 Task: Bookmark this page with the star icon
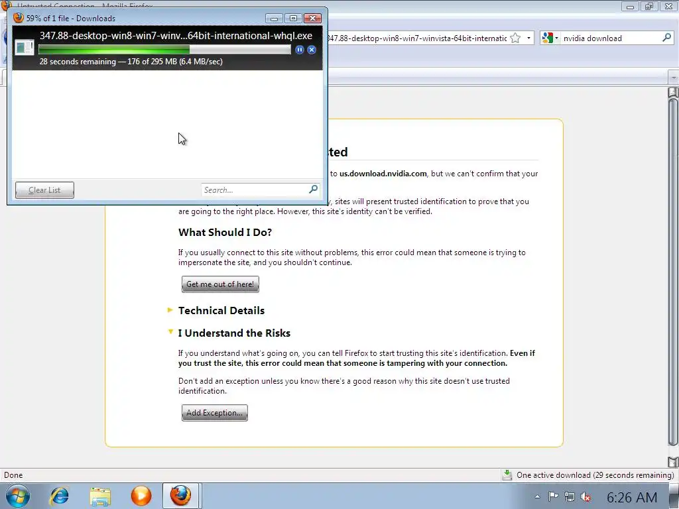pyautogui.click(x=515, y=38)
